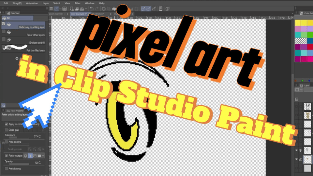Screen dimensions: 313x176
Task: Pick the green swatch in Color Set
Action: click(310, 35)
